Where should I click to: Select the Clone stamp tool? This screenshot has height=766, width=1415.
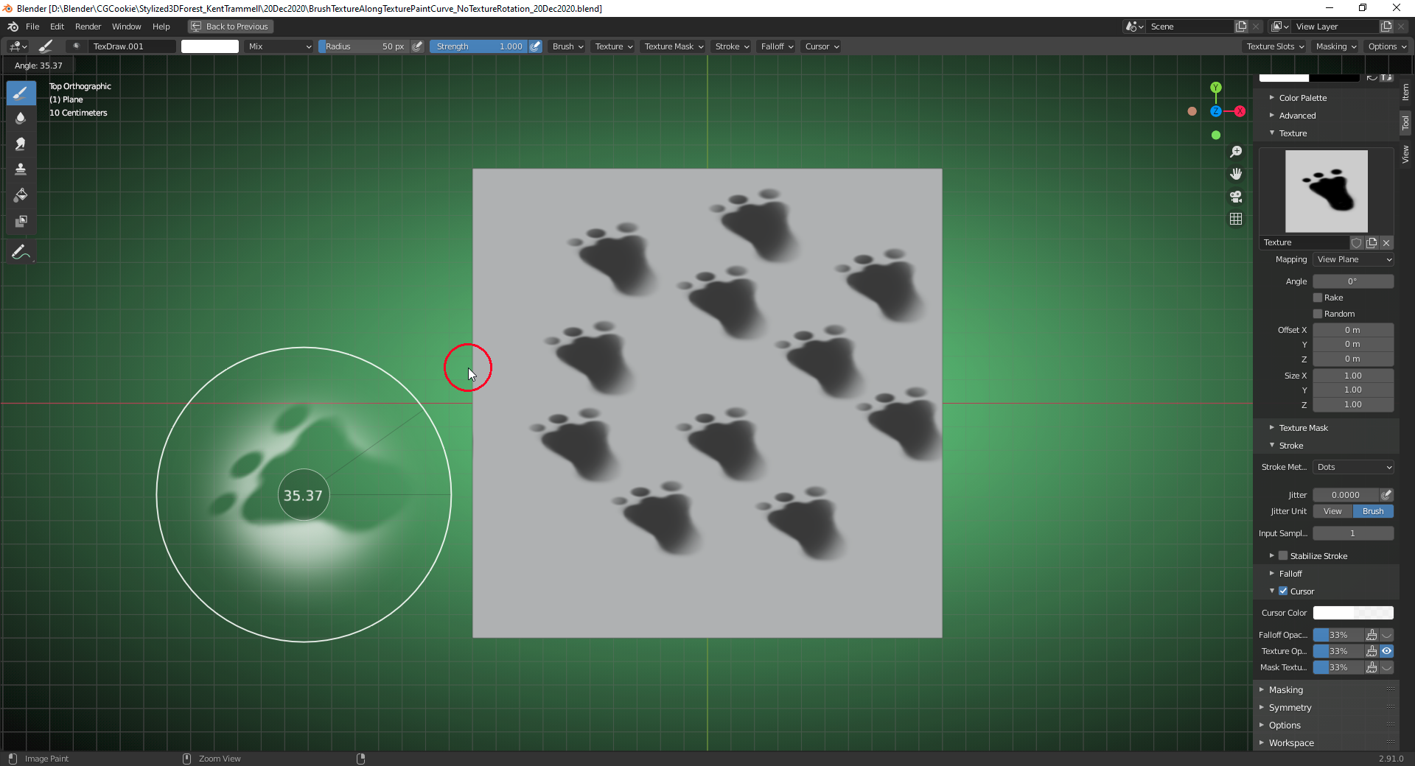21,169
